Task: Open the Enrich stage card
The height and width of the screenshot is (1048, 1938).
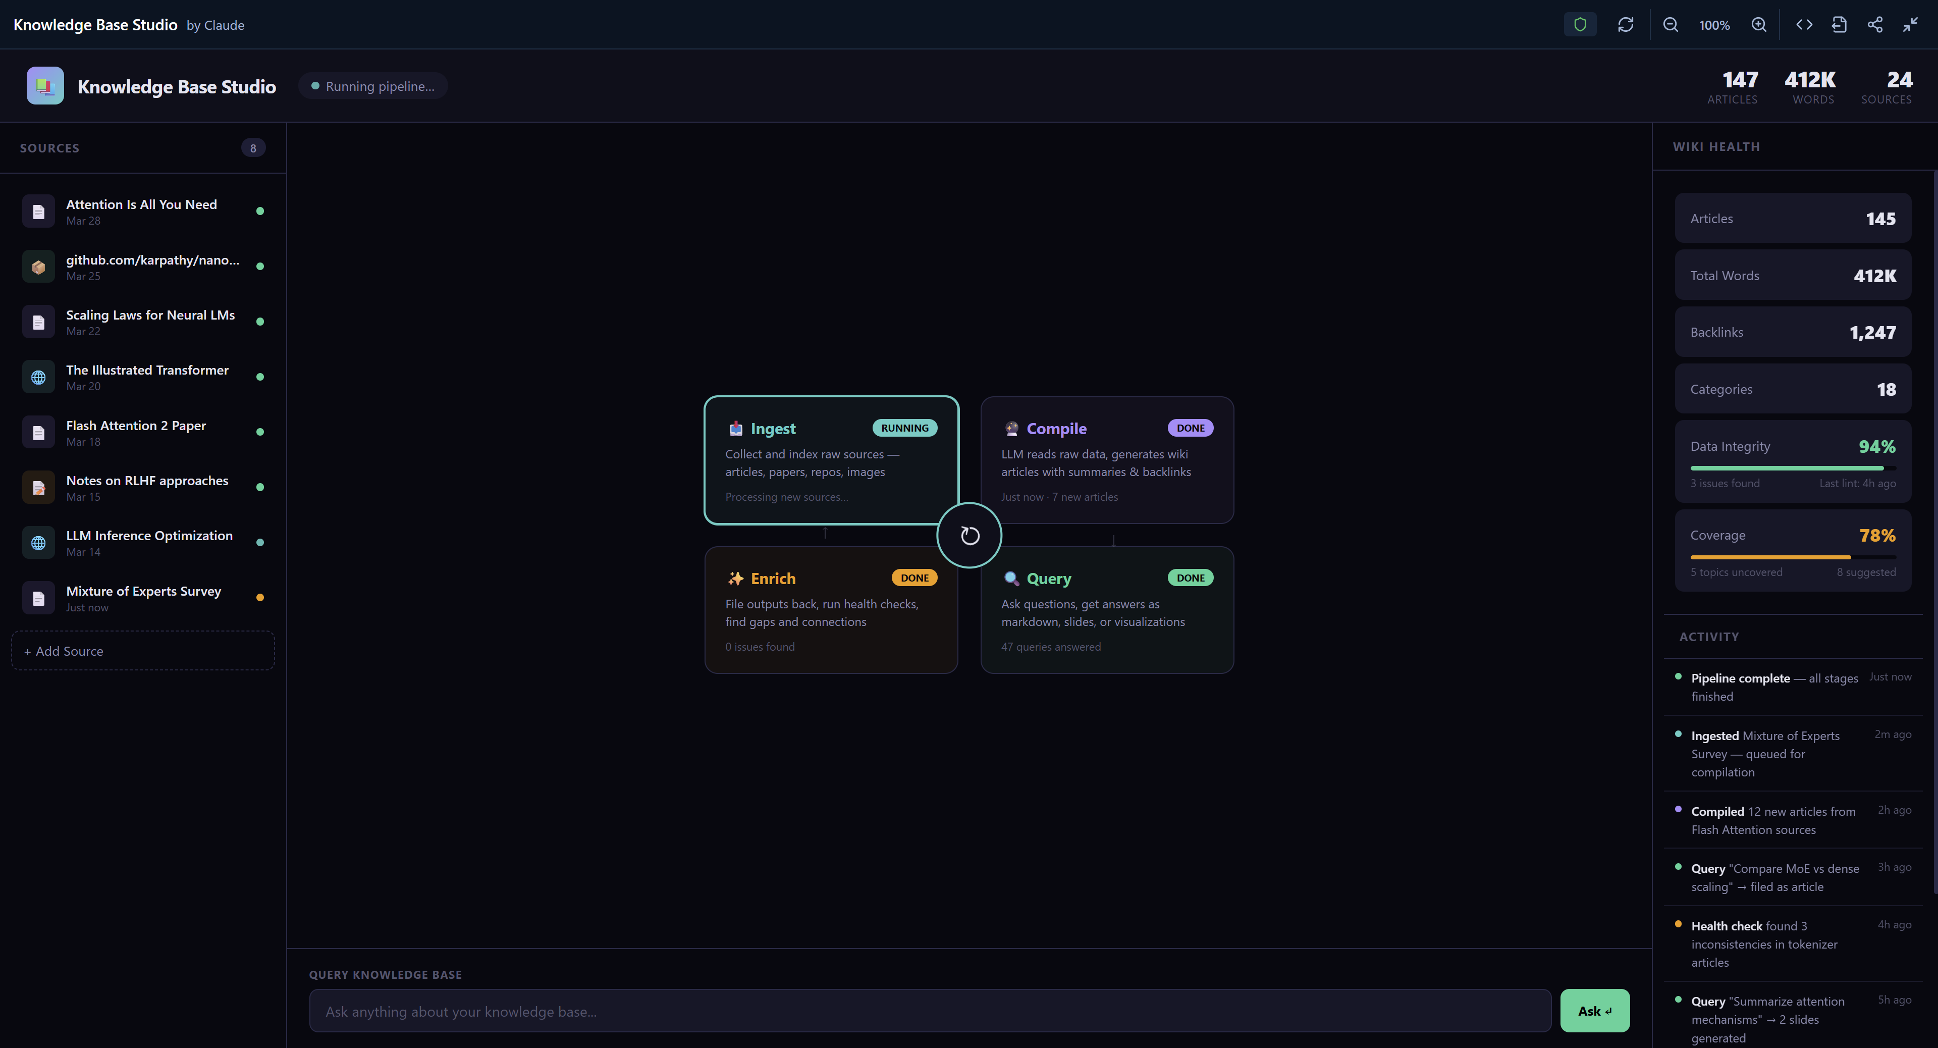Action: 831,610
